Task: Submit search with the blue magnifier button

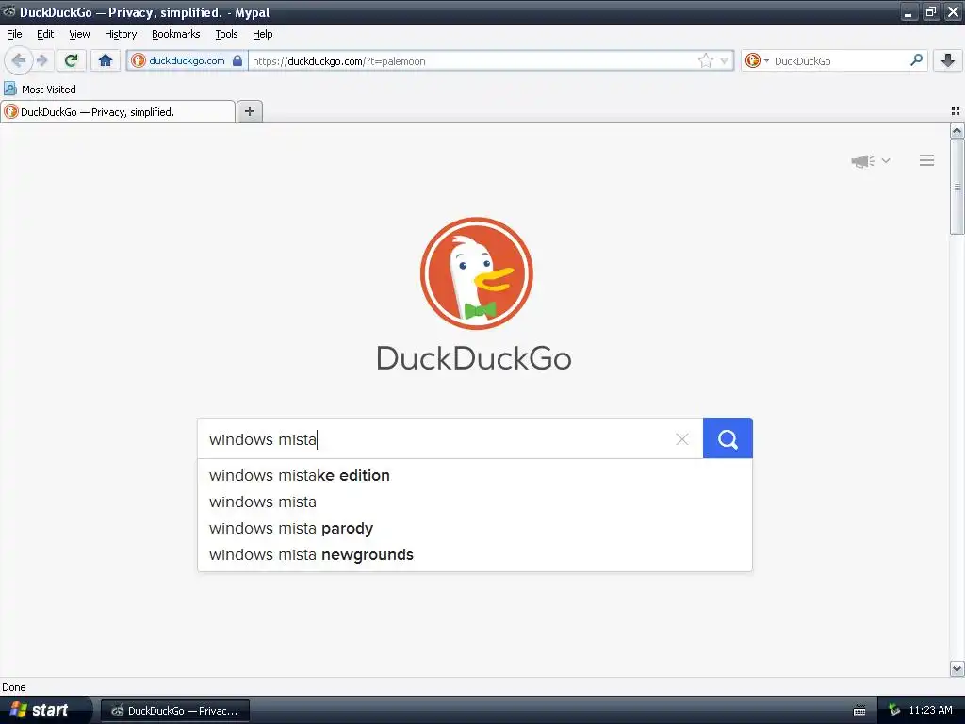Action: pos(728,438)
